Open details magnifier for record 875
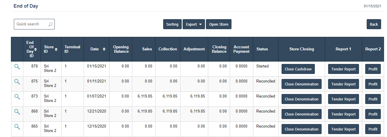 tap(17, 82)
